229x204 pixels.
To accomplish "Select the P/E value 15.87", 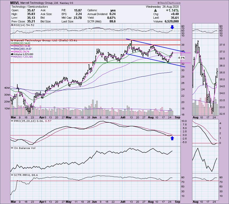I will pyautogui.click(x=78, y=10).
